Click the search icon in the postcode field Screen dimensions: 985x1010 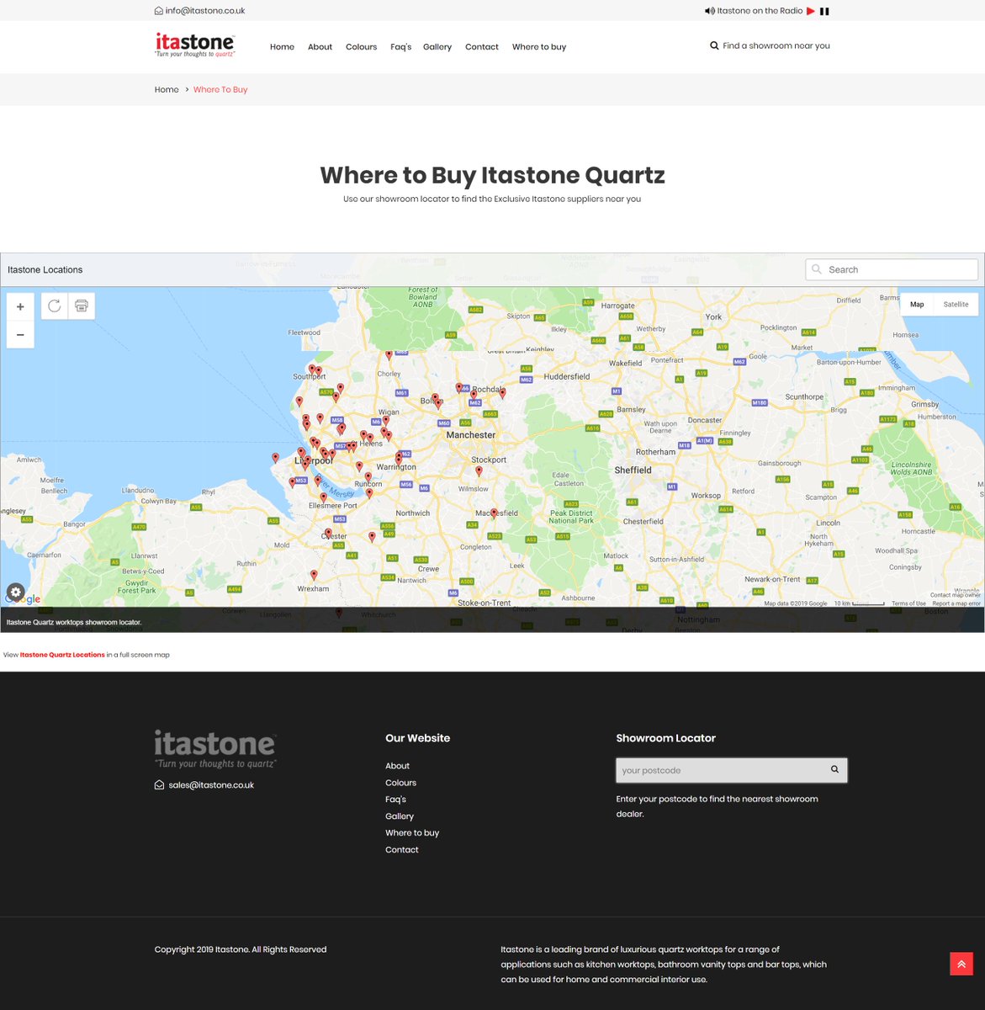(x=834, y=769)
